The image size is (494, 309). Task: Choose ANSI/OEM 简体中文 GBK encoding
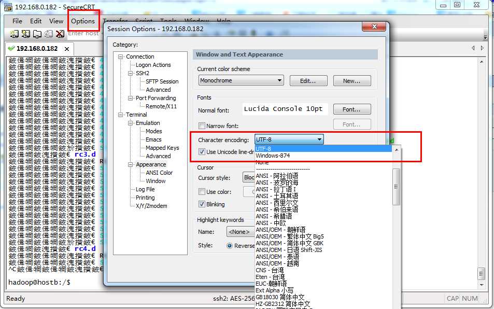click(x=323, y=243)
